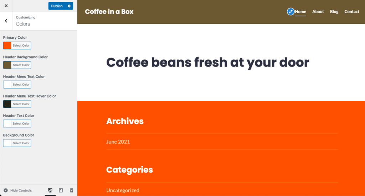Click the Hide Controls arrow icon
This screenshot has height=196, width=365.
coord(6,190)
